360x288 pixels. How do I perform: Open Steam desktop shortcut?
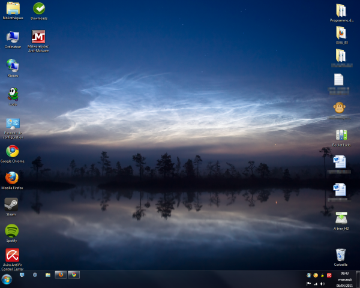11,204
